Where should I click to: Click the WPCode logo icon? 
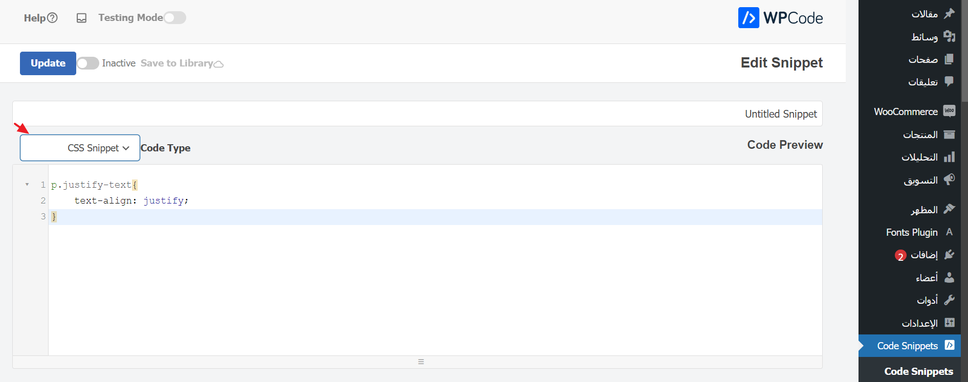pos(748,18)
